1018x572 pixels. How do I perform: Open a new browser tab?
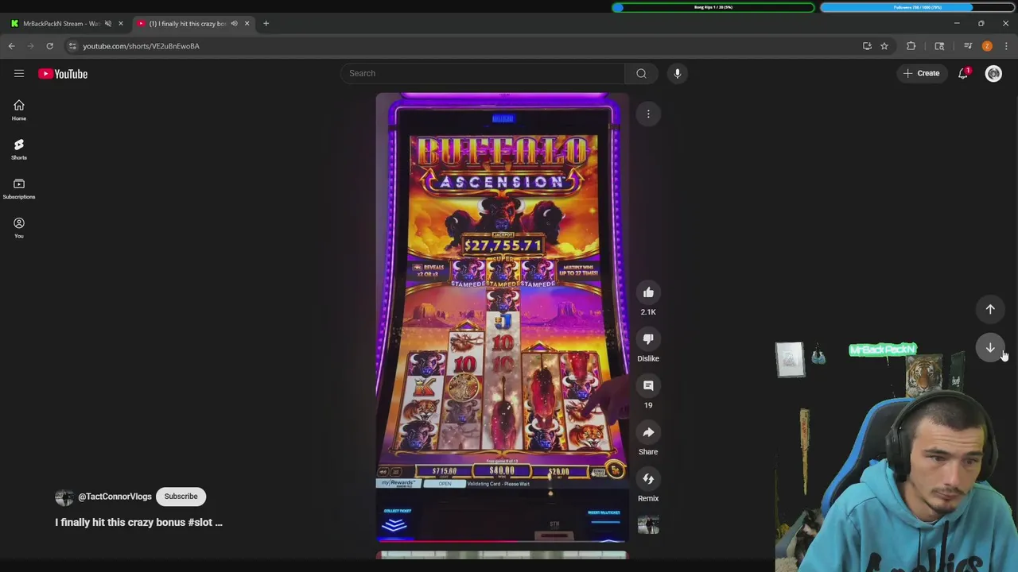click(266, 24)
